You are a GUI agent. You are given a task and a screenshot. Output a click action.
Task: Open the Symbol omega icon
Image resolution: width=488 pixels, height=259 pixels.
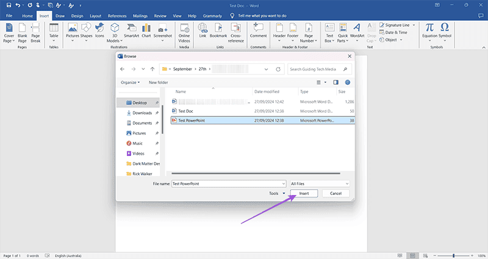445,28
